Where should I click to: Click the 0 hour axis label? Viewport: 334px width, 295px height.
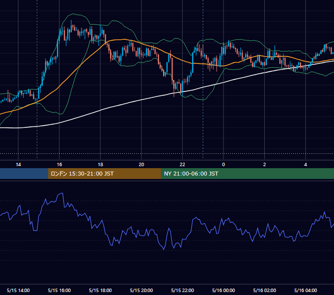[x=223, y=165]
